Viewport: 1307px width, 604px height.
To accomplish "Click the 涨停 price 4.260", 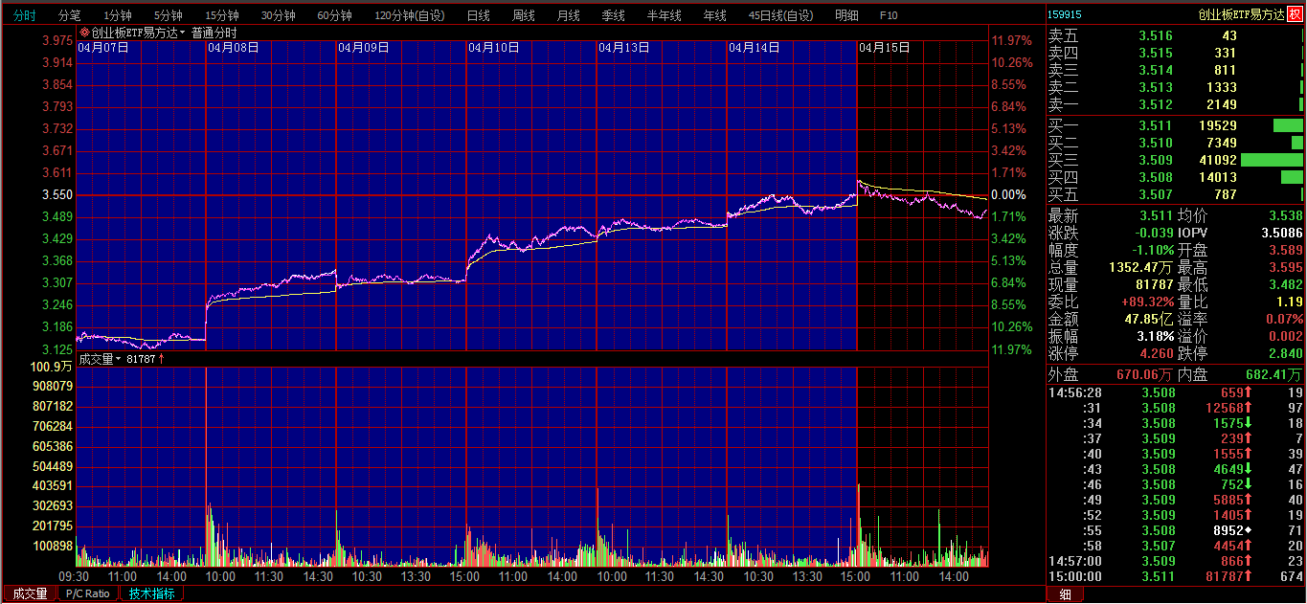I will tap(1155, 353).
